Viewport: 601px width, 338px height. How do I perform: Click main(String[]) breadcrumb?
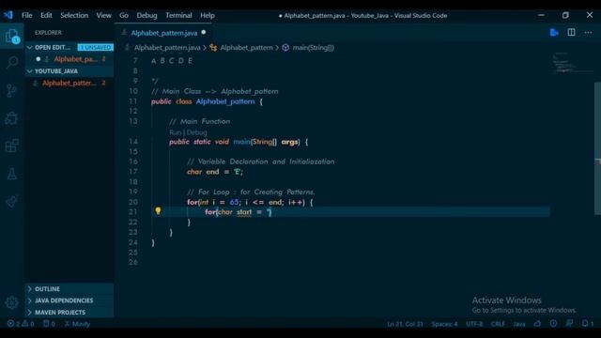[313, 48]
